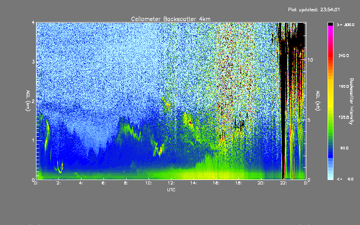Click the 4 tick on the km axis
The width and height of the screenshot is (360, 225).
click(33, 23)
